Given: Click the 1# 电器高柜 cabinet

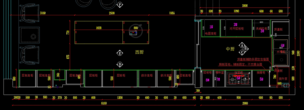Looking at the screenshot, I should point(211,28).
